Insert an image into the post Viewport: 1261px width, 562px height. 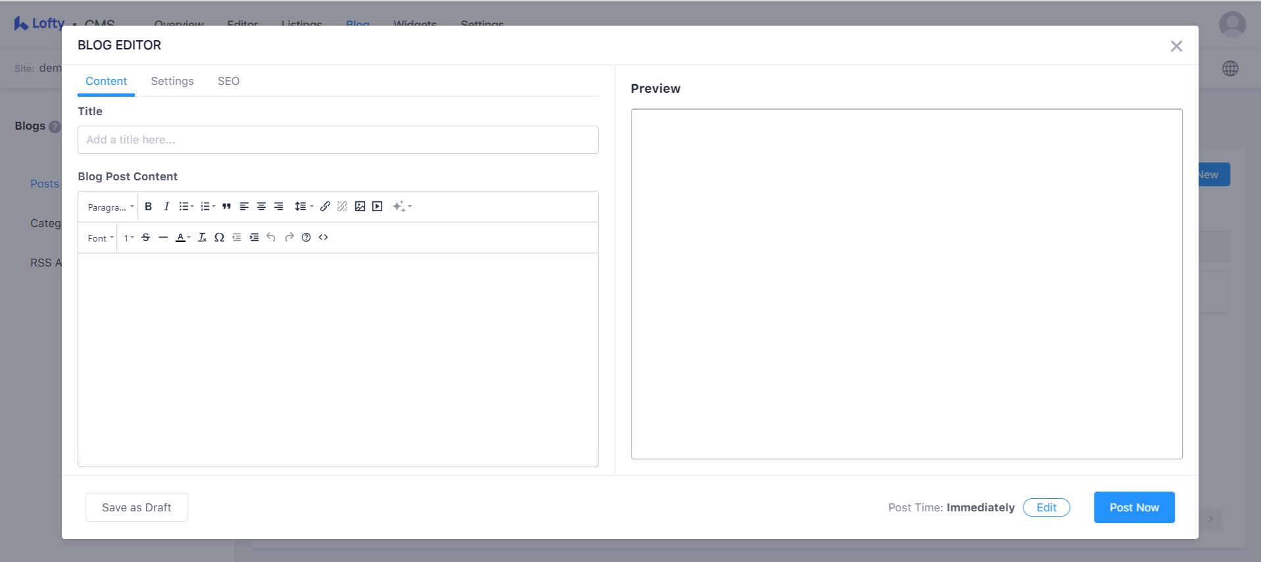coord(360,207)
